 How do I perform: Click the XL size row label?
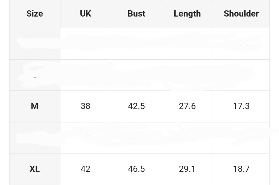[x=35, y=169]
